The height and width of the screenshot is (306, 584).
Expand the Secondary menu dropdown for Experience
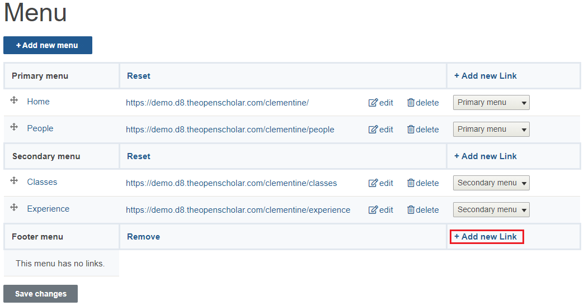coord(491,210)
